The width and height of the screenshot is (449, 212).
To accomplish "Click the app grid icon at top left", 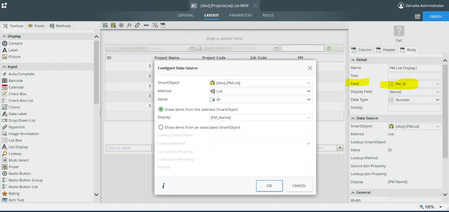I will click(x=5, y=6).
